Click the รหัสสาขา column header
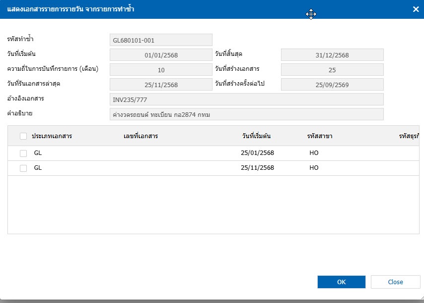This screenshot has height=303, width=424. tap(320, 136)
